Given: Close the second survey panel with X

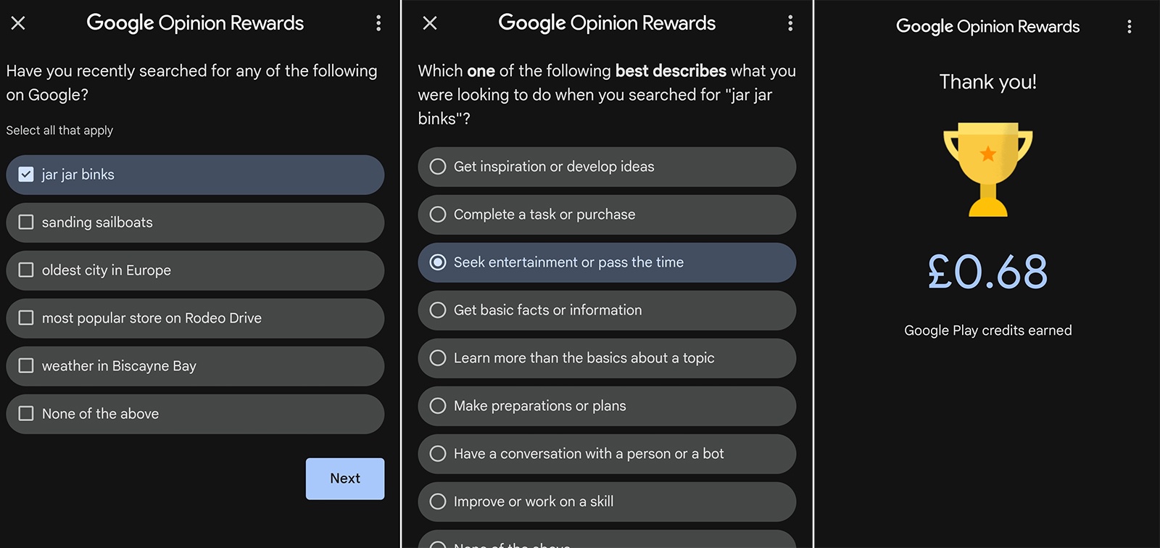Looking at the screenshot, I should pos(430,23).
